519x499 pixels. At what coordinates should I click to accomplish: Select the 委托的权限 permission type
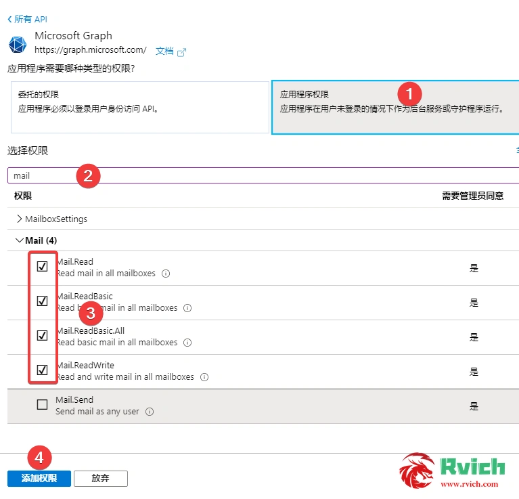(x=140, y=108)
